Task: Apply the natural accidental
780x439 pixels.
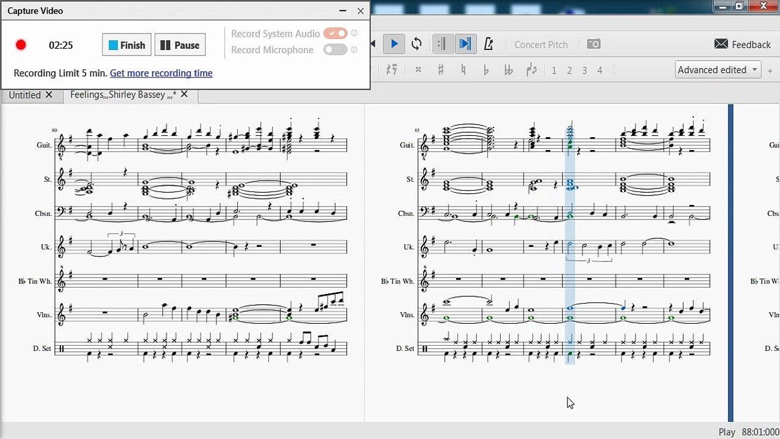Action: [463, 70]
